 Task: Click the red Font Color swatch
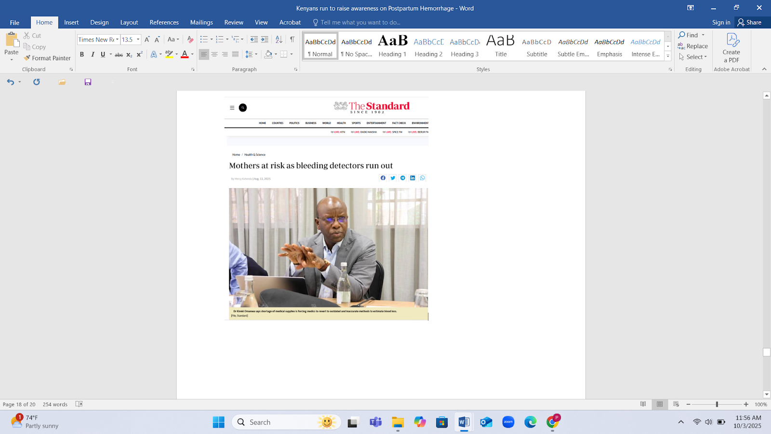[184, 54]
